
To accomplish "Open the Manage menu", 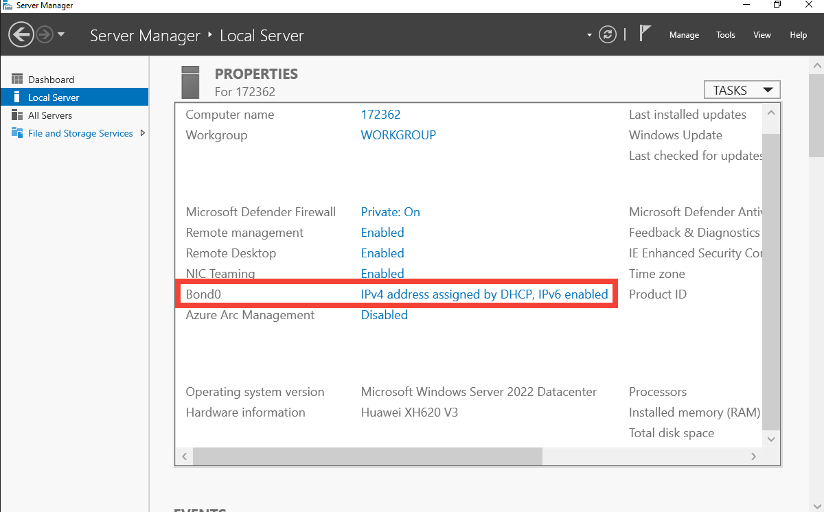I will 684,34.
